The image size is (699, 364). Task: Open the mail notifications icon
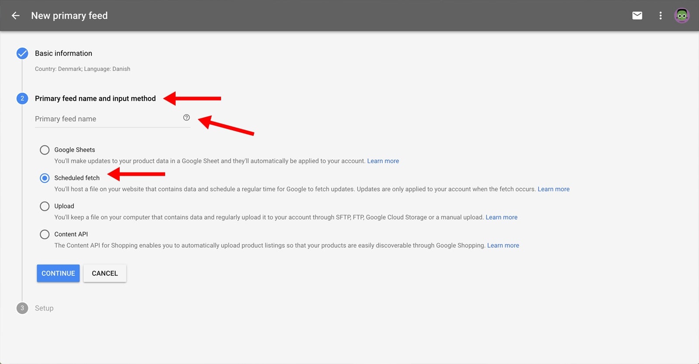tap(637, 16)
